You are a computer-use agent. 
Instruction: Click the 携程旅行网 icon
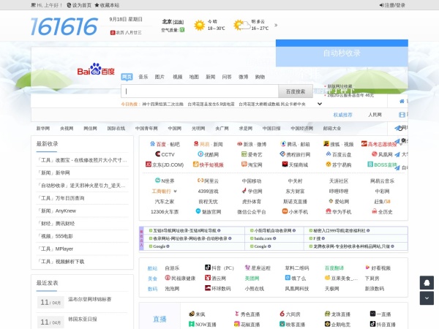[x=282, y=154]
